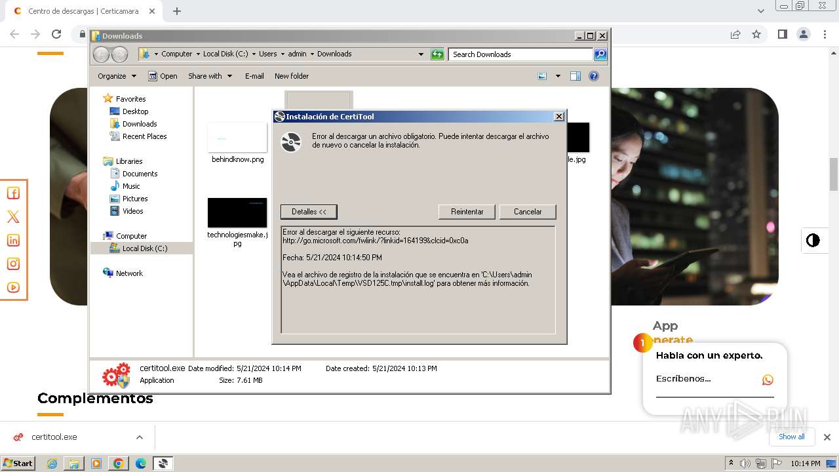Image resolution: width=839 pixels, height=472 pixels.
Task: Click the volume icon in system tray
Action: point(745,463)
